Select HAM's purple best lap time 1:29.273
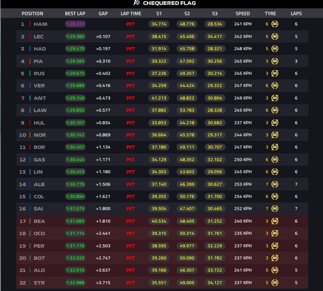Image resolution: width=323 pixels, height=291 pixels. coord(75,24)
